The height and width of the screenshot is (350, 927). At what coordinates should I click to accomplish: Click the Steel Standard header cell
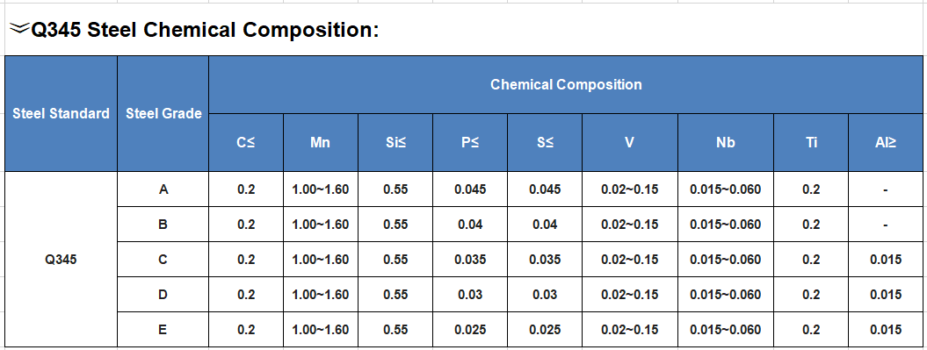pyautogui.click(x=62, y=113)
